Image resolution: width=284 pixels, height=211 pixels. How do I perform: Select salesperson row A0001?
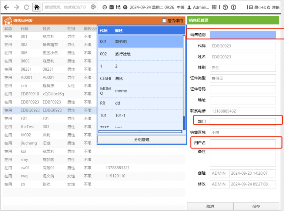49,77
